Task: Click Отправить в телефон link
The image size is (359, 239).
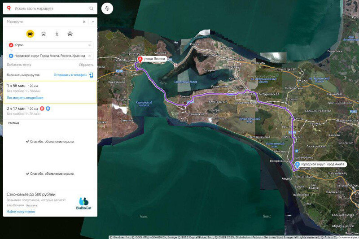Action: (70, 75)
